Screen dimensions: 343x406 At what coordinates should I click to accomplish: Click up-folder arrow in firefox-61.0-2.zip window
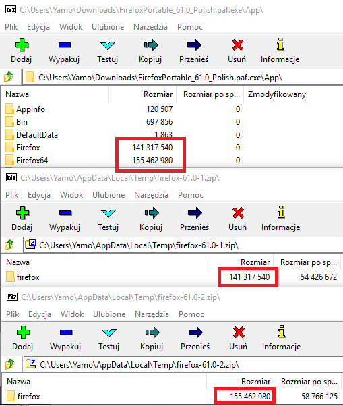[10, 364]
